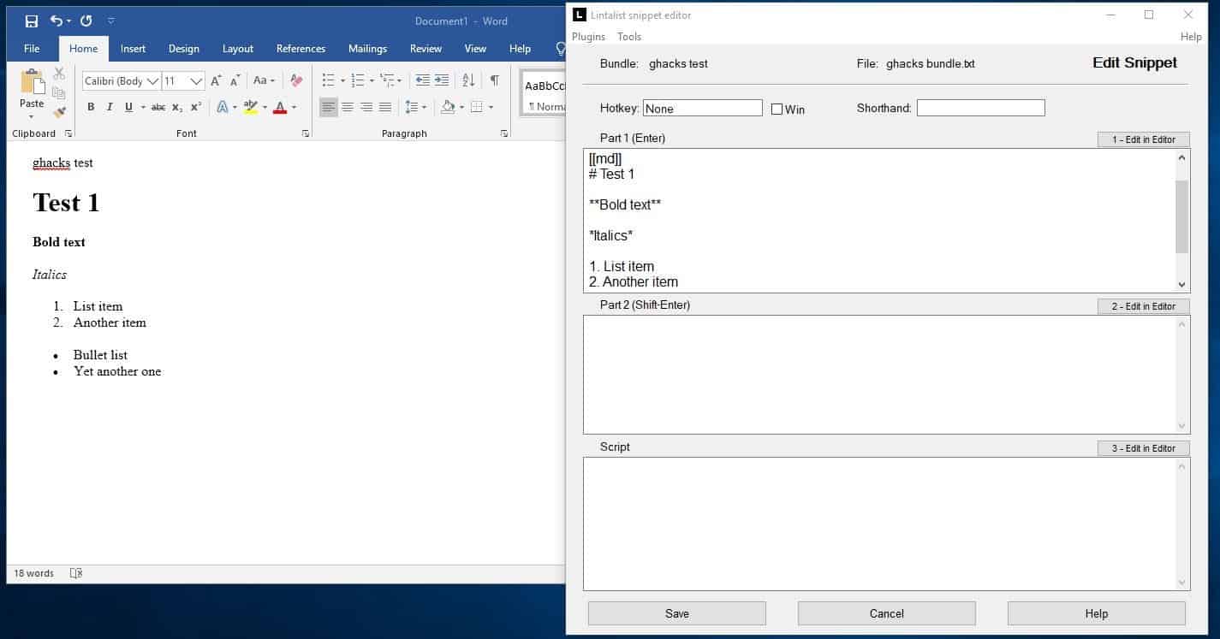Screen dimensions: 1220x639
Task: Click inside Part 2 text area
Action: [879, 375]
